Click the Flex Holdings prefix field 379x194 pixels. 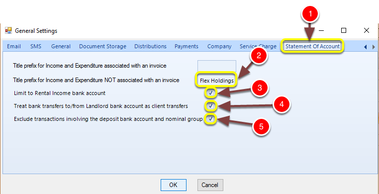(217, 81)
